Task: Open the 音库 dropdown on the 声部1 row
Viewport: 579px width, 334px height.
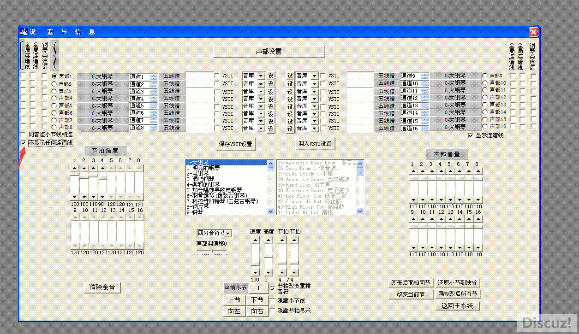Action: tap(261, 76)
